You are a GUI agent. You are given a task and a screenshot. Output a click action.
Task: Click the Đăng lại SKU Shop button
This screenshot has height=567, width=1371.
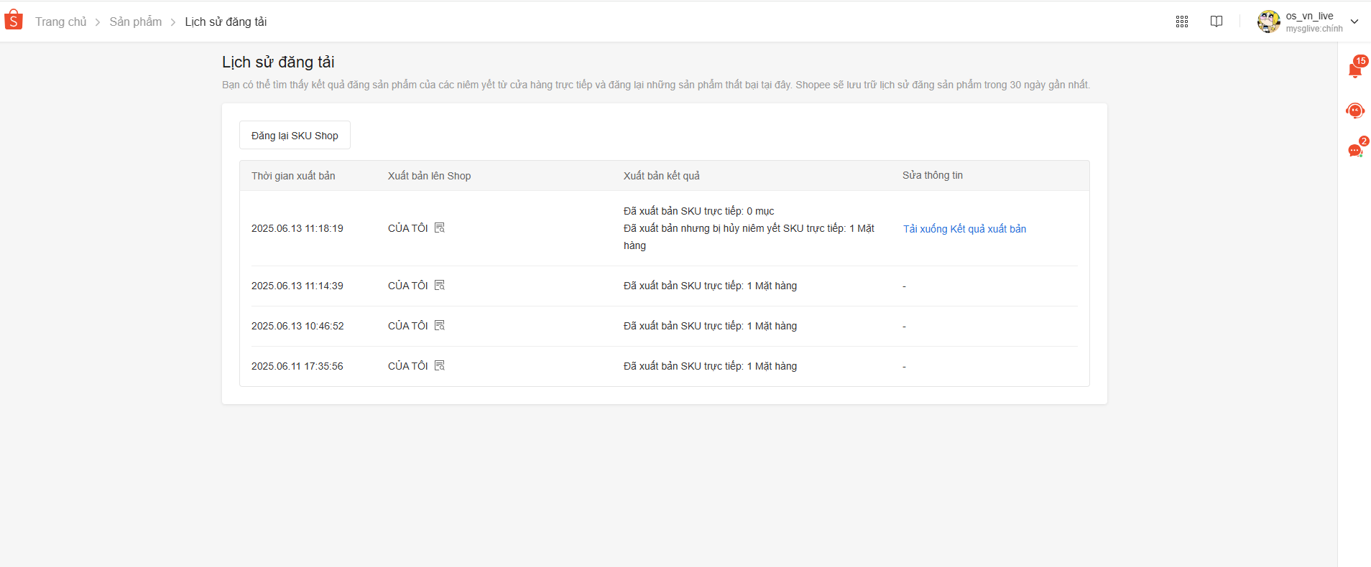point(295,135)
